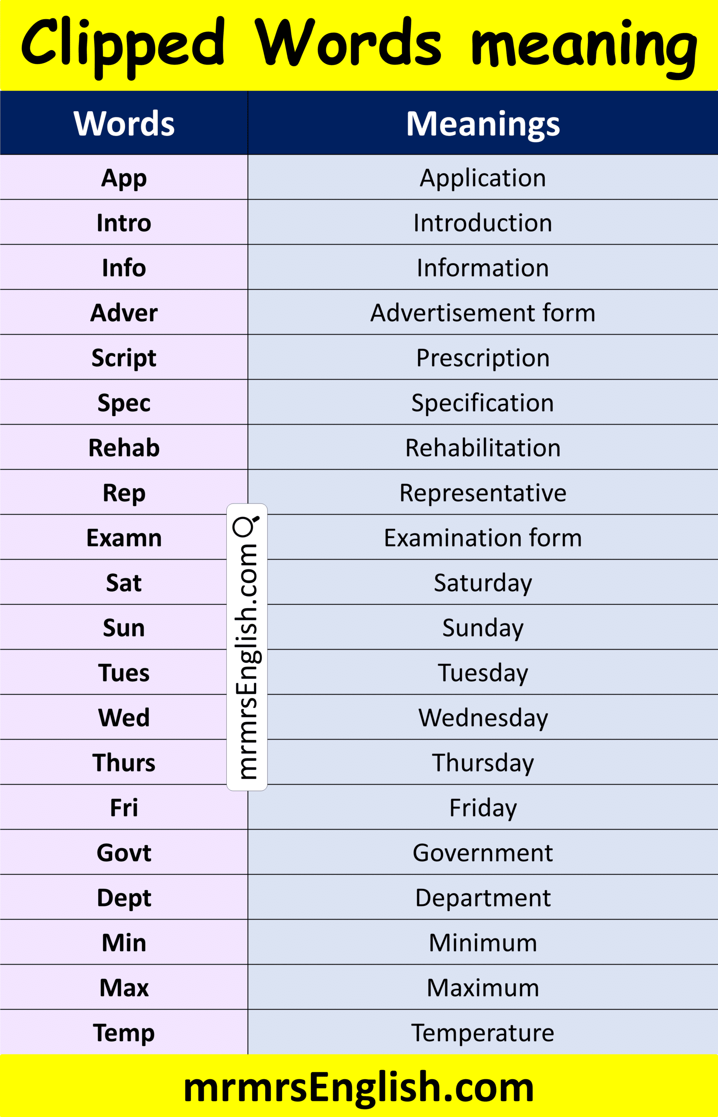The height and width of the screenshot is (1117, 718).
Task: Select the Advertisement form meaning
Action: pyautogui.click(x=482, y=312)
